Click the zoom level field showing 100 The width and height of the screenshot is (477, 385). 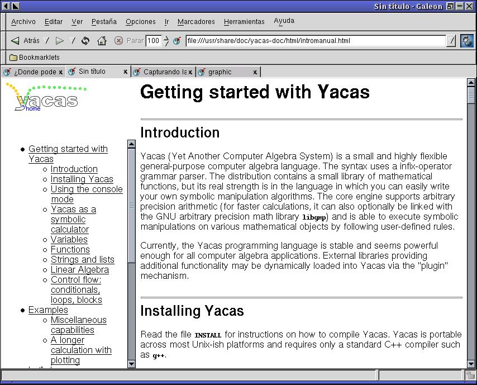[x=153, y=41]
